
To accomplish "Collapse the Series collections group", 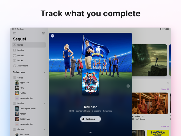I will (44, 78).
